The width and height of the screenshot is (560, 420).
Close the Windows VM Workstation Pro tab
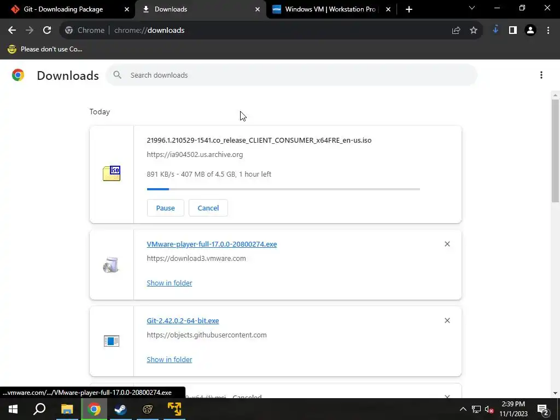[388, 9]
